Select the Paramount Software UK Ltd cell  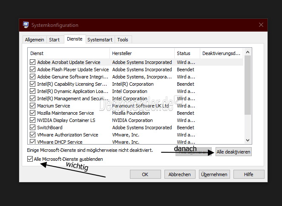[x=141, y=106]
